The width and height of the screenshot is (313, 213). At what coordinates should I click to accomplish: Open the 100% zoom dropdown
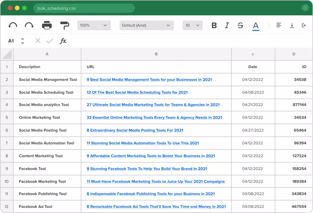94,25
